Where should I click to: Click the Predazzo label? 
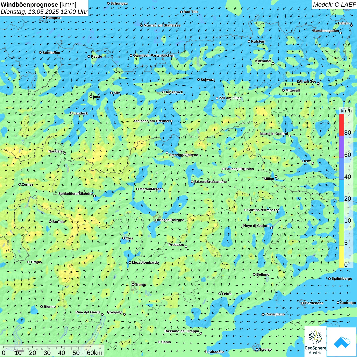point(176,245)
